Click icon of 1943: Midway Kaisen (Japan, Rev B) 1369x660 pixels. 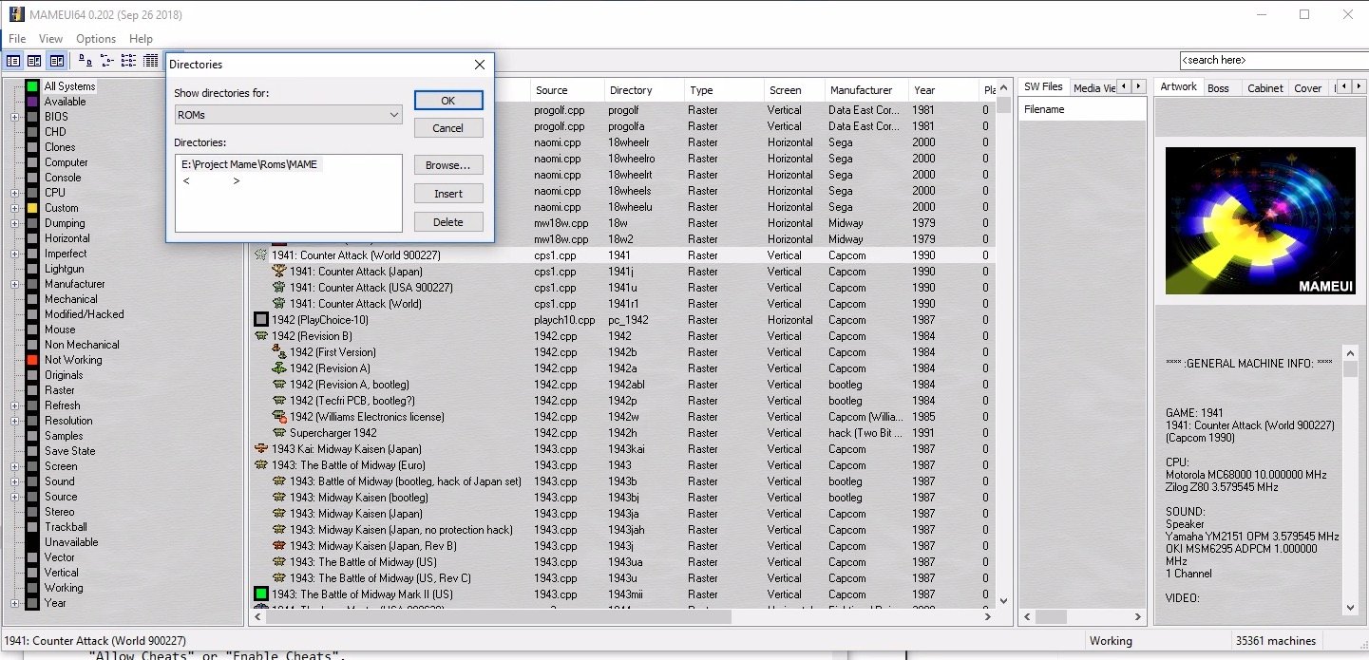point(279,546)
